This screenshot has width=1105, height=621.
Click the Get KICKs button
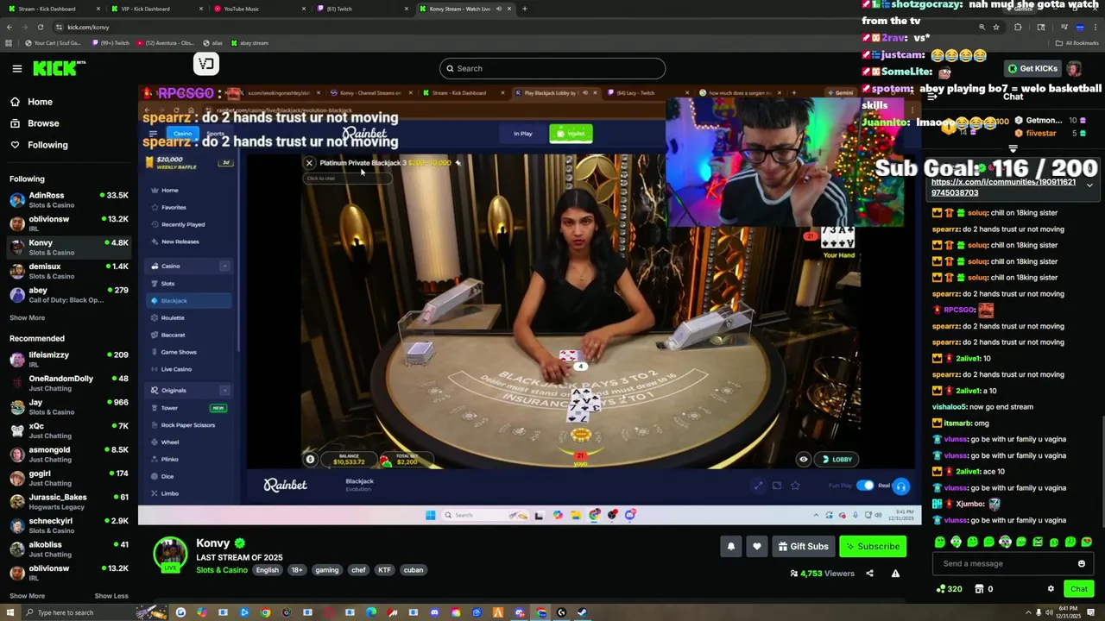(x=1031, y=68)
